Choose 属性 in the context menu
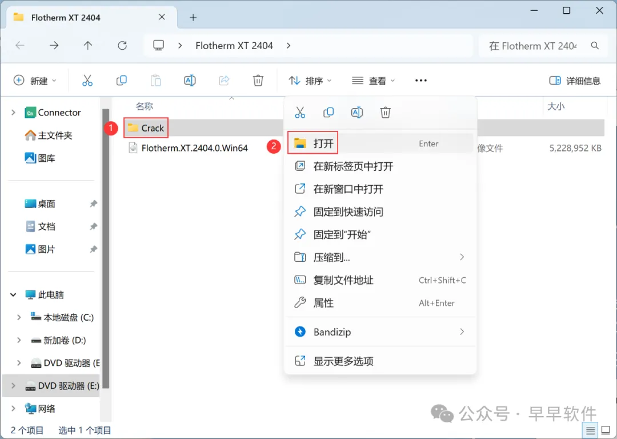Image resolution: width=617 pixels, height=439 pixels. (x=380, y=303)
